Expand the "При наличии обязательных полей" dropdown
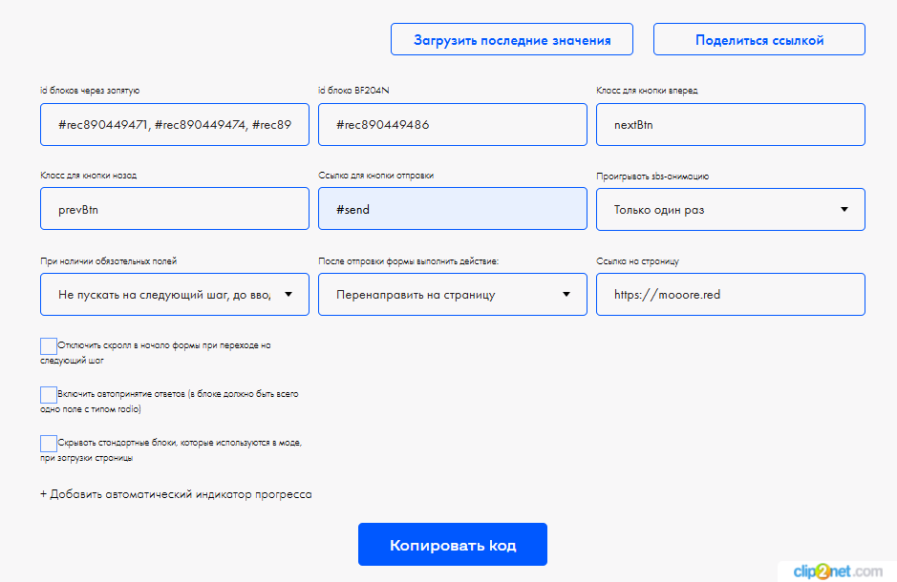The height and width of the screenshot is (582, 897). [x=174, y=295]
